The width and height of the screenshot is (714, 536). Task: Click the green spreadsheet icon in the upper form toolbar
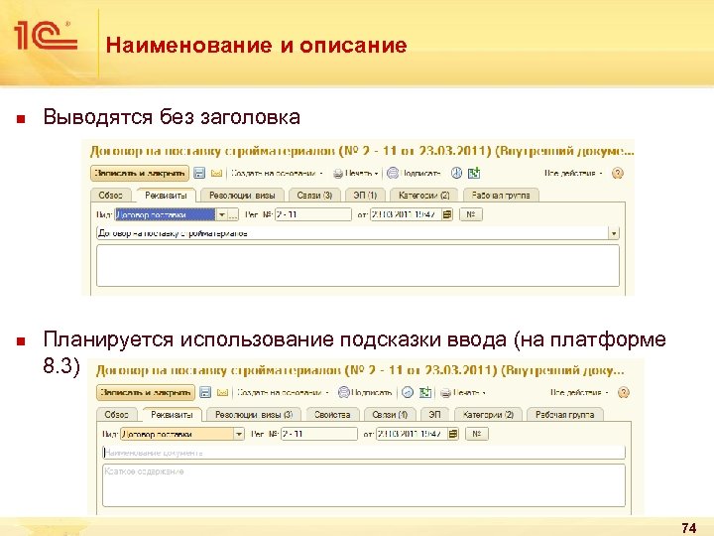[474, 173]
